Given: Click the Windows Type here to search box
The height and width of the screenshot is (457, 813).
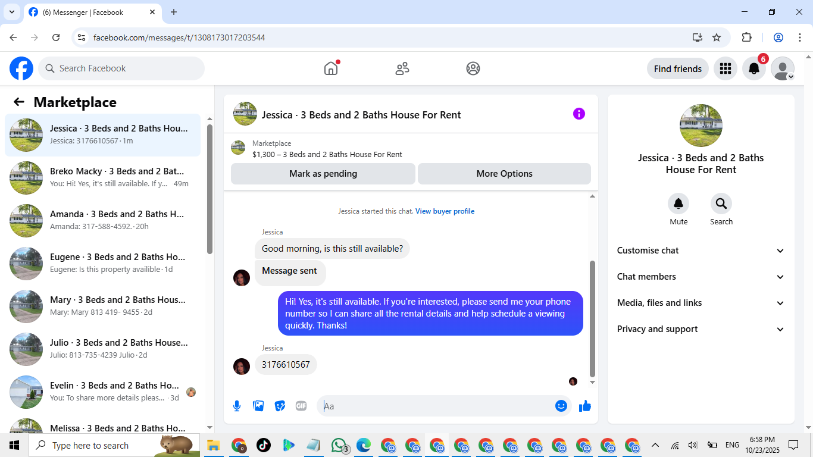Looking at the screenshot, I should click(113, 445).
